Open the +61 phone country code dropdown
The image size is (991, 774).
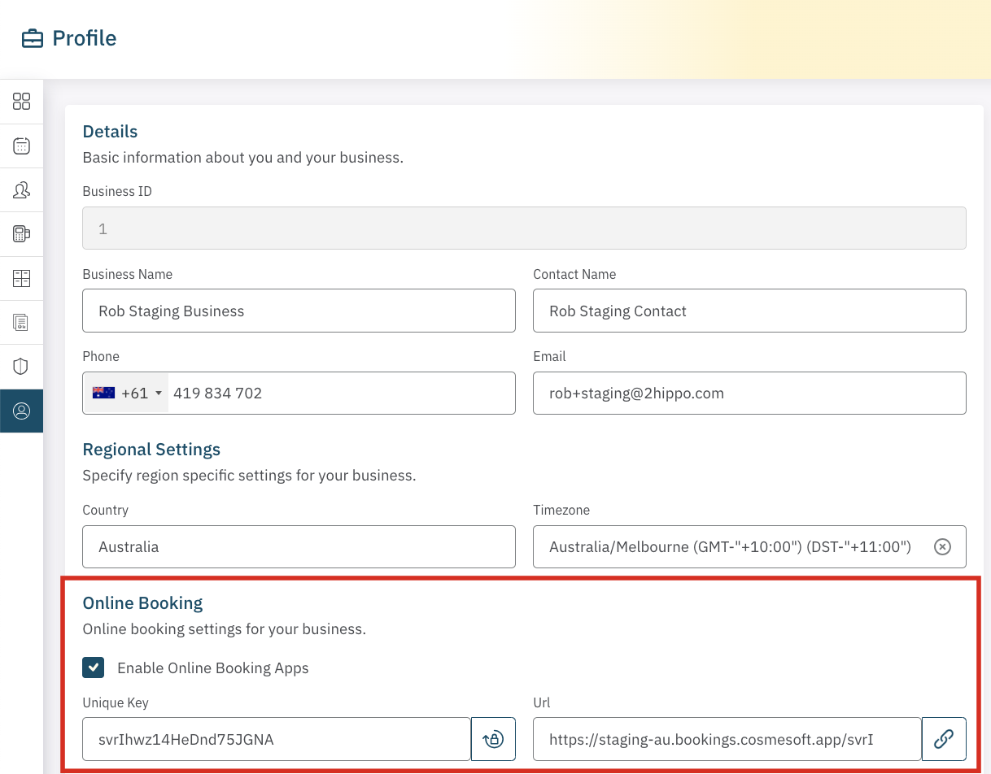click(x=127, y=394)
